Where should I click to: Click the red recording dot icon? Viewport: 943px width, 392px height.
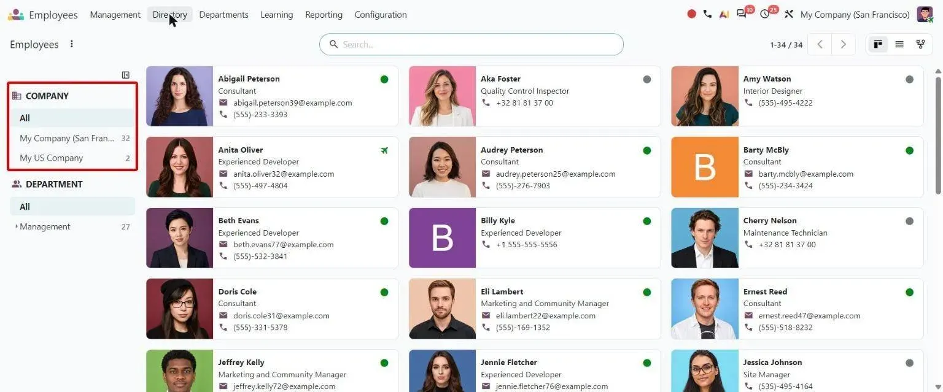point(692,14)
